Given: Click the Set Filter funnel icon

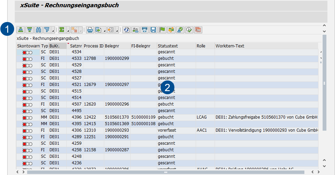Looking at the screenshot, I should [47, 30].
